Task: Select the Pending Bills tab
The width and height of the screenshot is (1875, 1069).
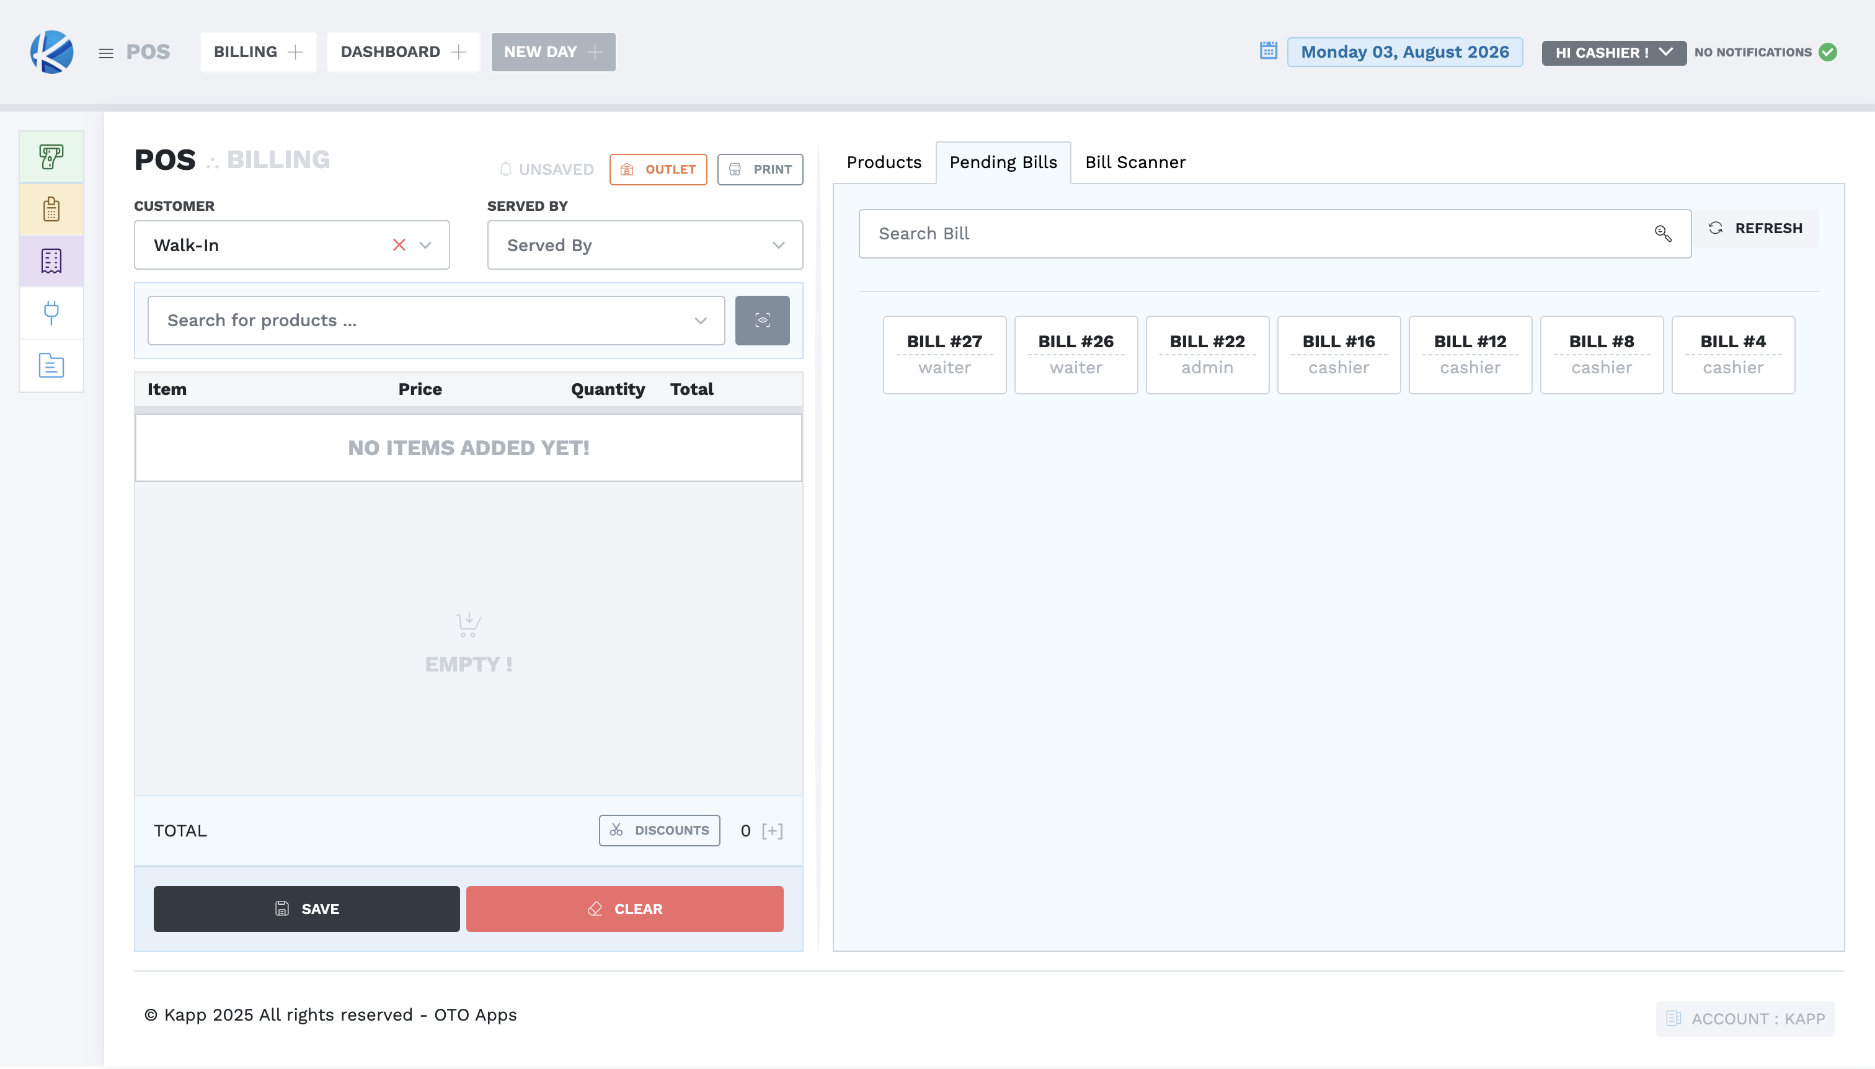Action: pos(1003,162)
